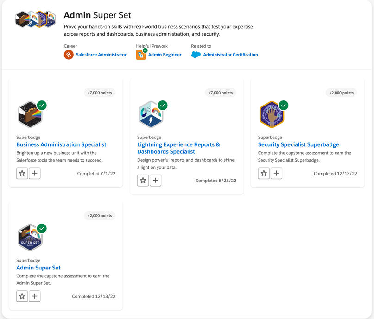Click the +7,000 points pill on first card

tap(99, 93)
